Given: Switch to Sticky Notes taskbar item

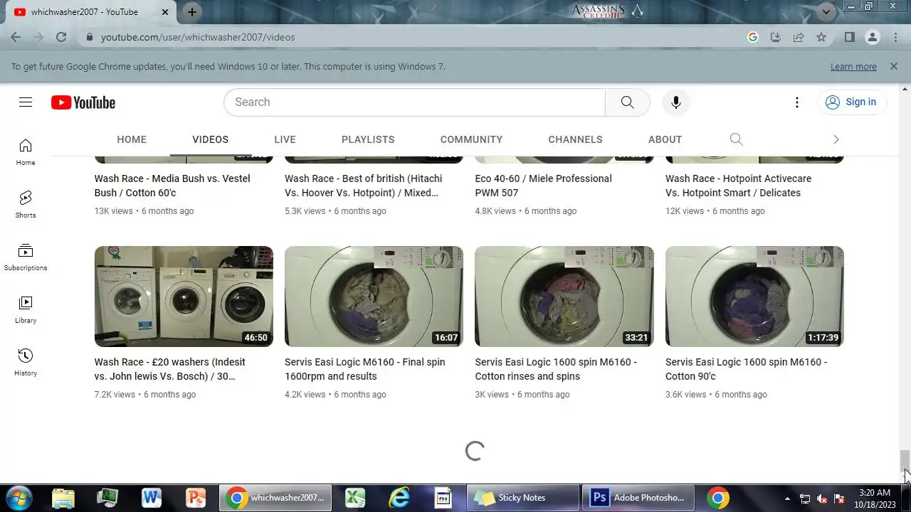Looking at the screenshot, I should pyautogui.click(x=523, y=498).
